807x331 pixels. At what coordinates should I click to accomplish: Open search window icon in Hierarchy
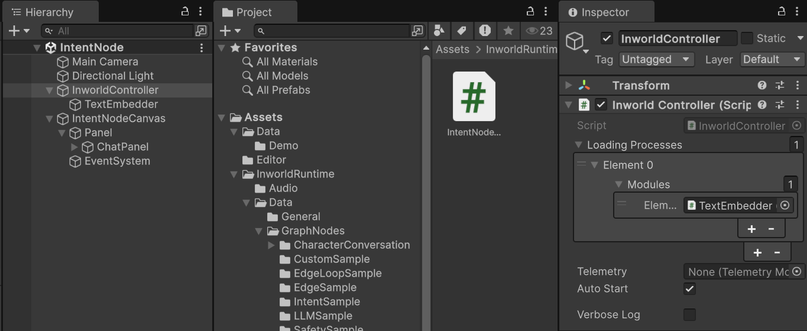[x=201, y=31]
